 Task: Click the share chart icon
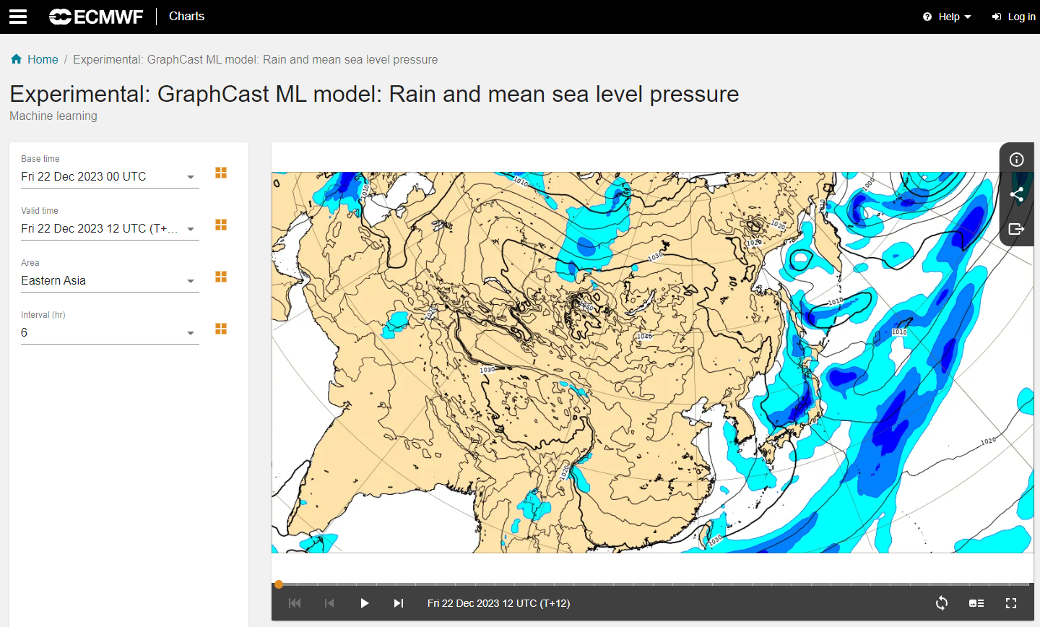(x=1016, y=194)
